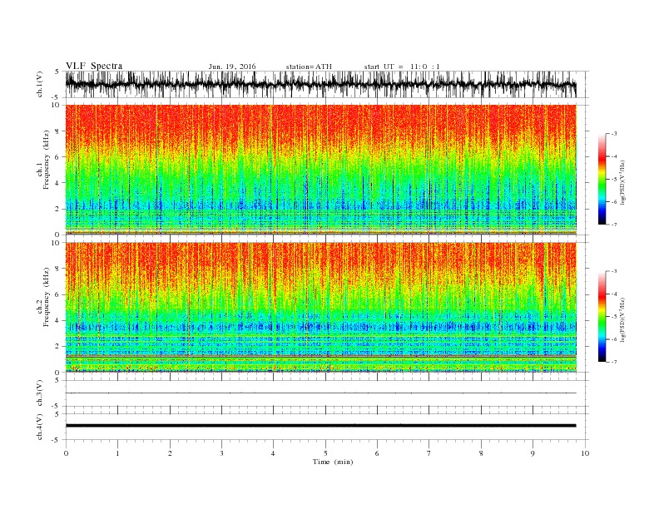Image resolution: width=659 pixels, height=509 pixels.
Task: Click the "VLF Spectra" plot title
Action: tap(94, 66)
